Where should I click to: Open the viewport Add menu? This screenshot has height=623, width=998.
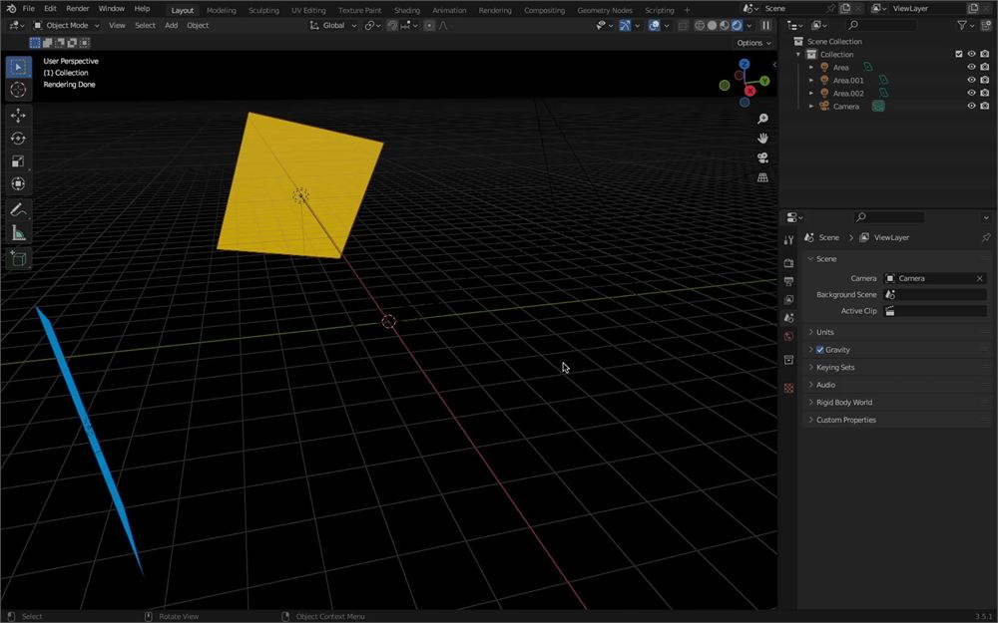click(x=172, y=26)
